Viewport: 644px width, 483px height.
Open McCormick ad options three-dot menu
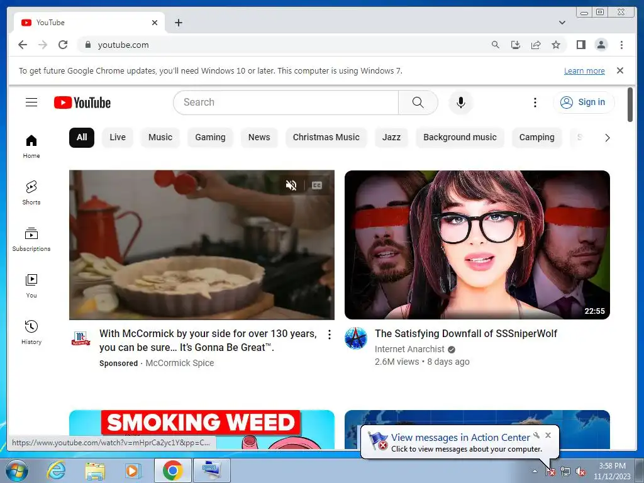pos(330,335)
